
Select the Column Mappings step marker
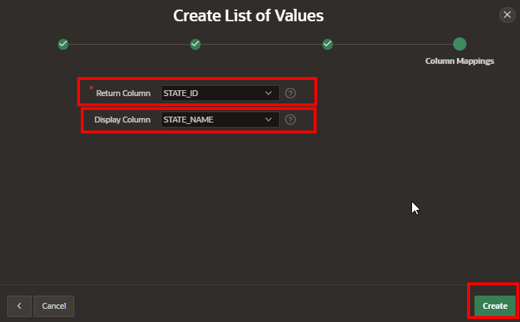pos(460,44)
